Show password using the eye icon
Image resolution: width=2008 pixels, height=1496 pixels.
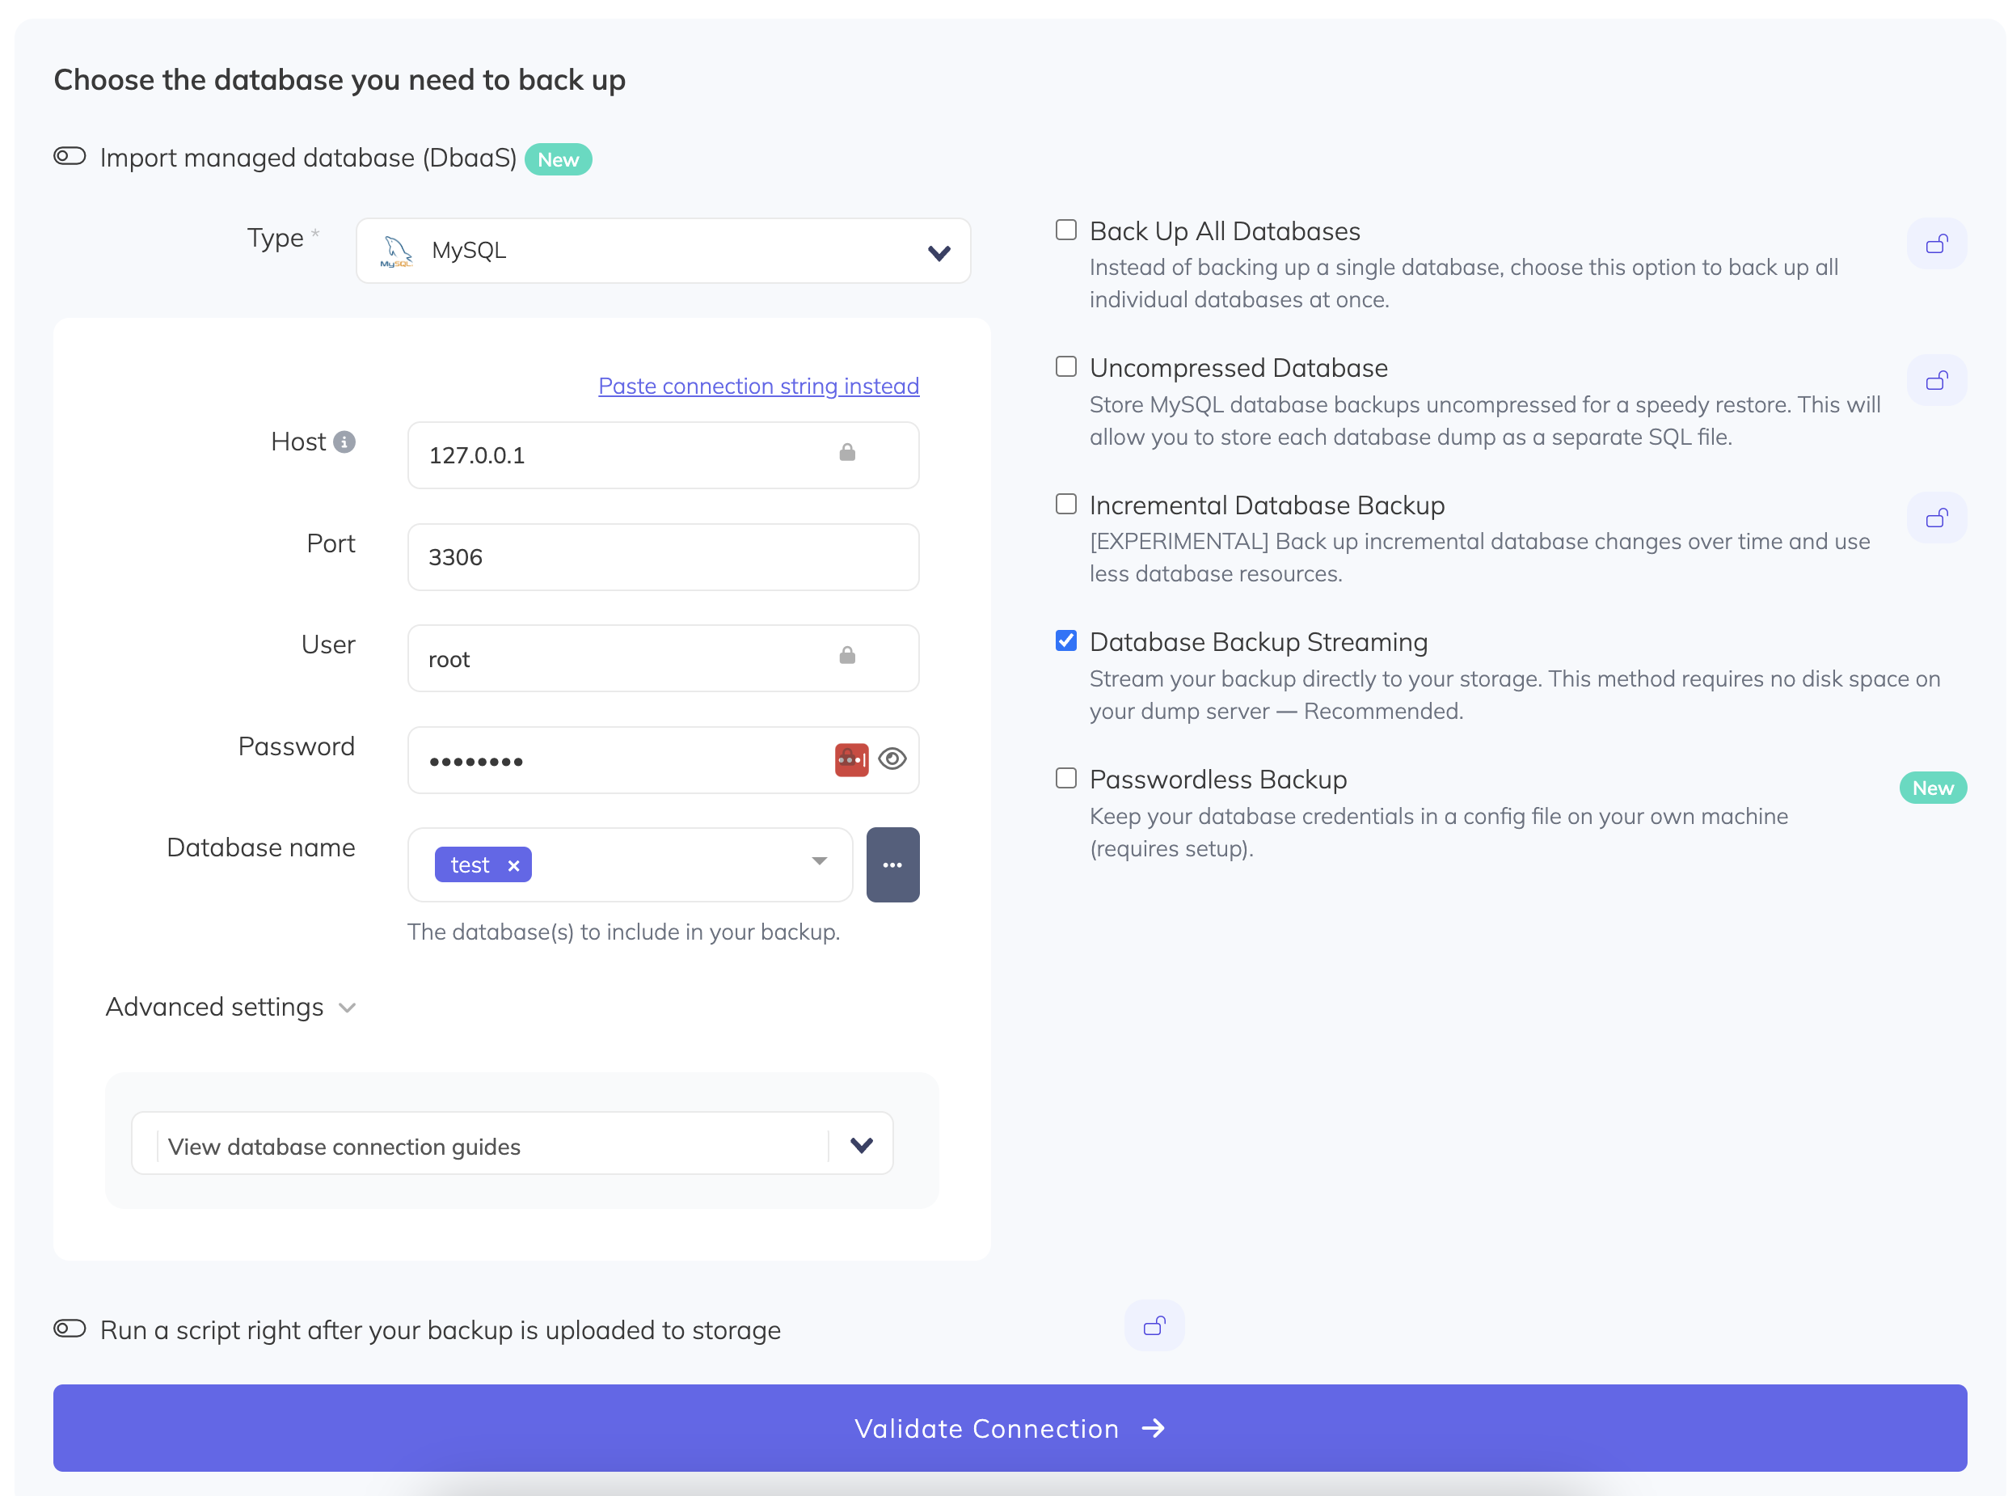(x=892, y=759)
